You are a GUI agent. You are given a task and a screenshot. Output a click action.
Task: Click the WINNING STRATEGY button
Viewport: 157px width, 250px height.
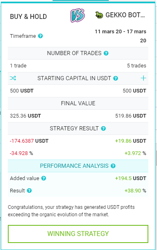[x=78, y=234]
